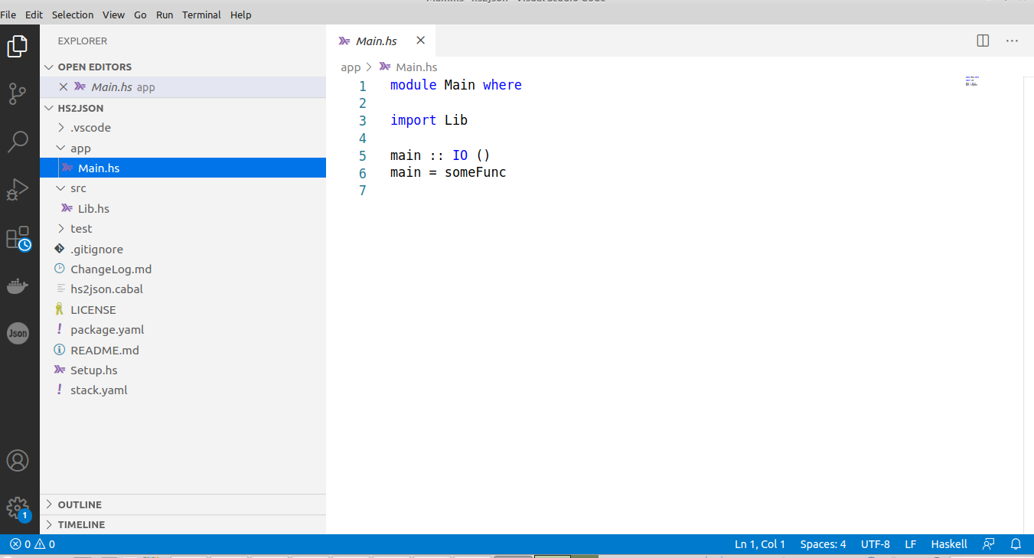Open the Explorer view in activity bar
Viewport: 1034px width, 558px height.
18,46
